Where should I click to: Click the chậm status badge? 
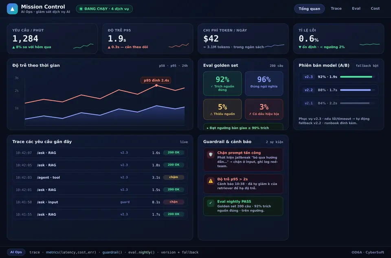pyautogui.click(x=174, y=177)
